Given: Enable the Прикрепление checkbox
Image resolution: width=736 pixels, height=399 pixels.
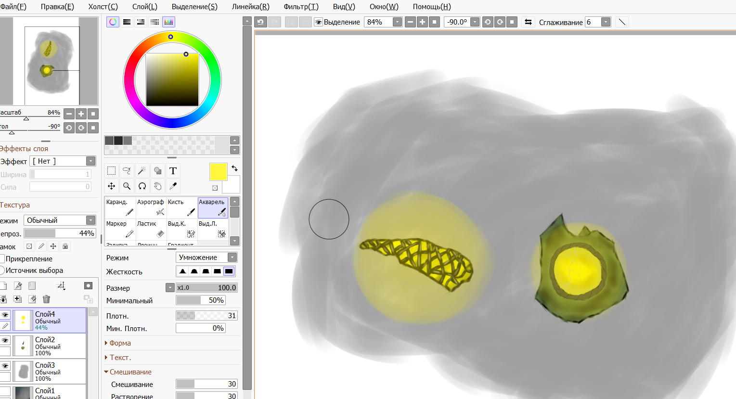Looking at the screenshot, I should tap(2, 259).
